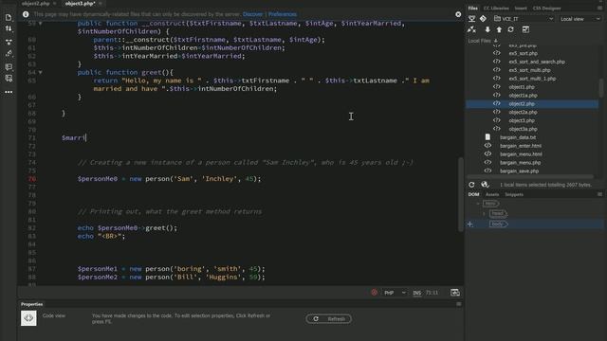Open the Live View options icon in left toolbar
Image resolution: width=607 pixels, height=341 pixels.
9,42
